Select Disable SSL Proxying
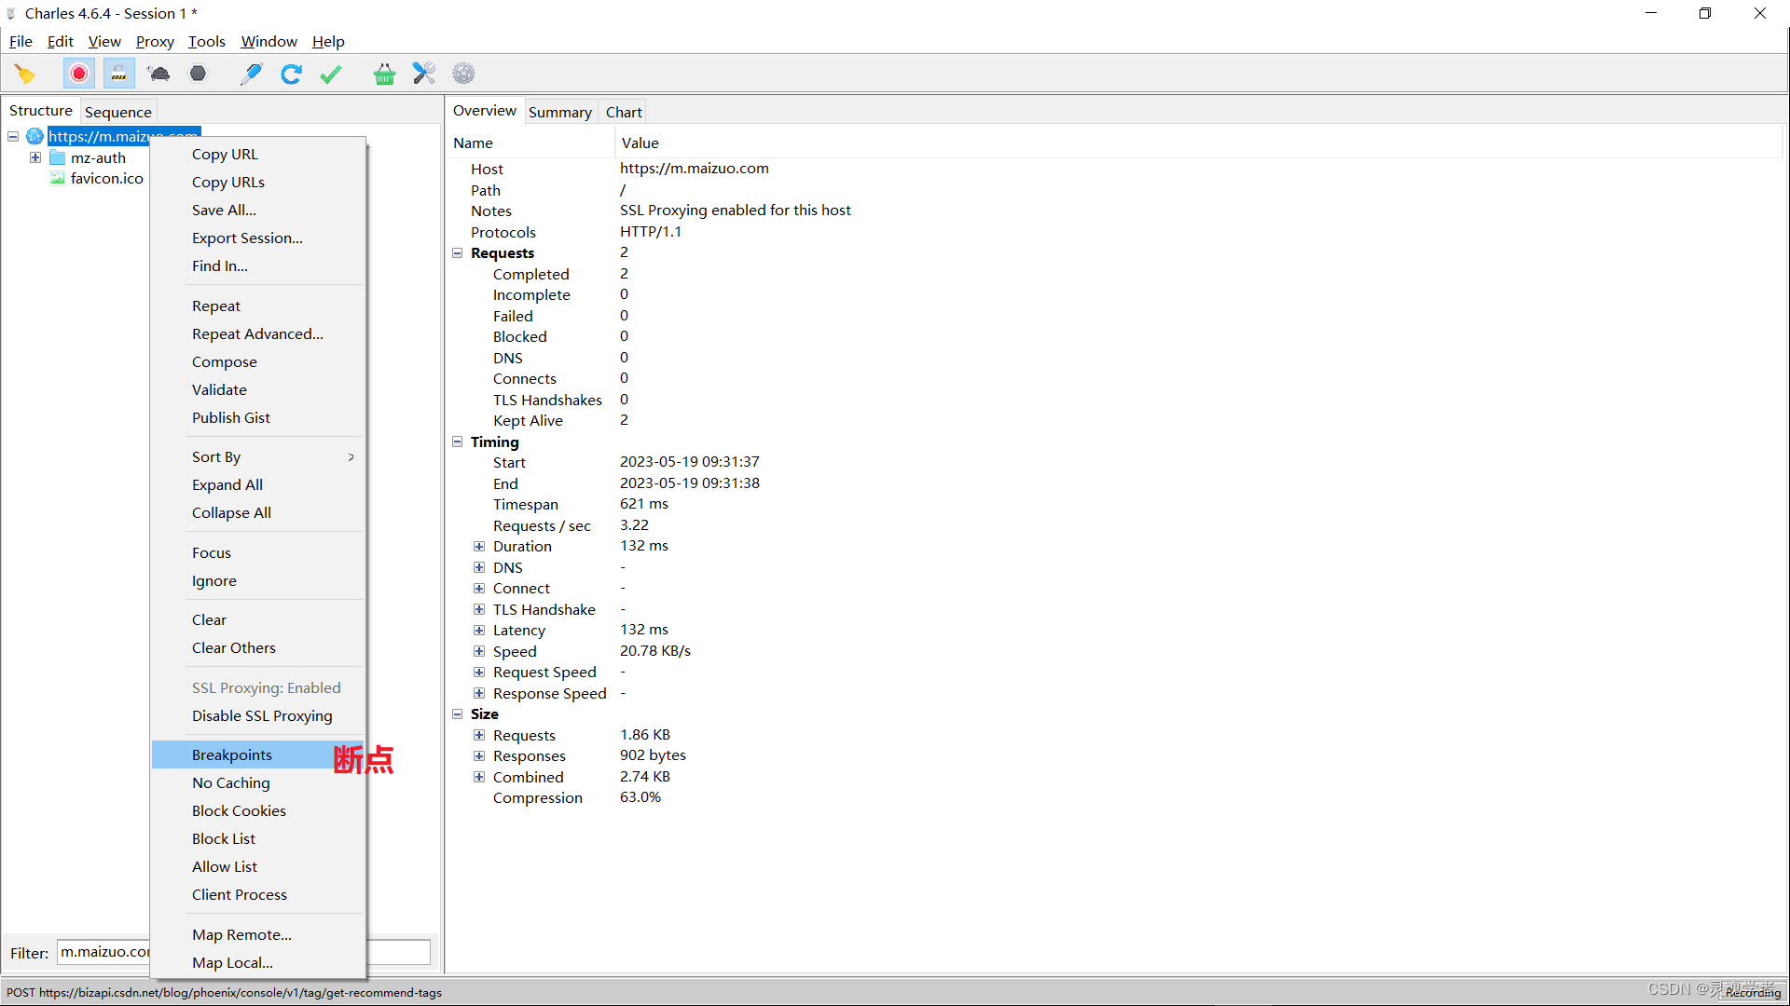The height and width of the screenshot is (1006, 1790). tap(262, 715)
